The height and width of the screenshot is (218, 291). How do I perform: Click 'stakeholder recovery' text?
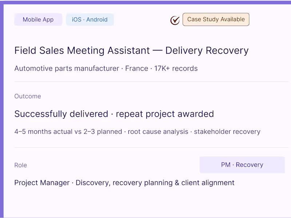(x=227, y=132)
